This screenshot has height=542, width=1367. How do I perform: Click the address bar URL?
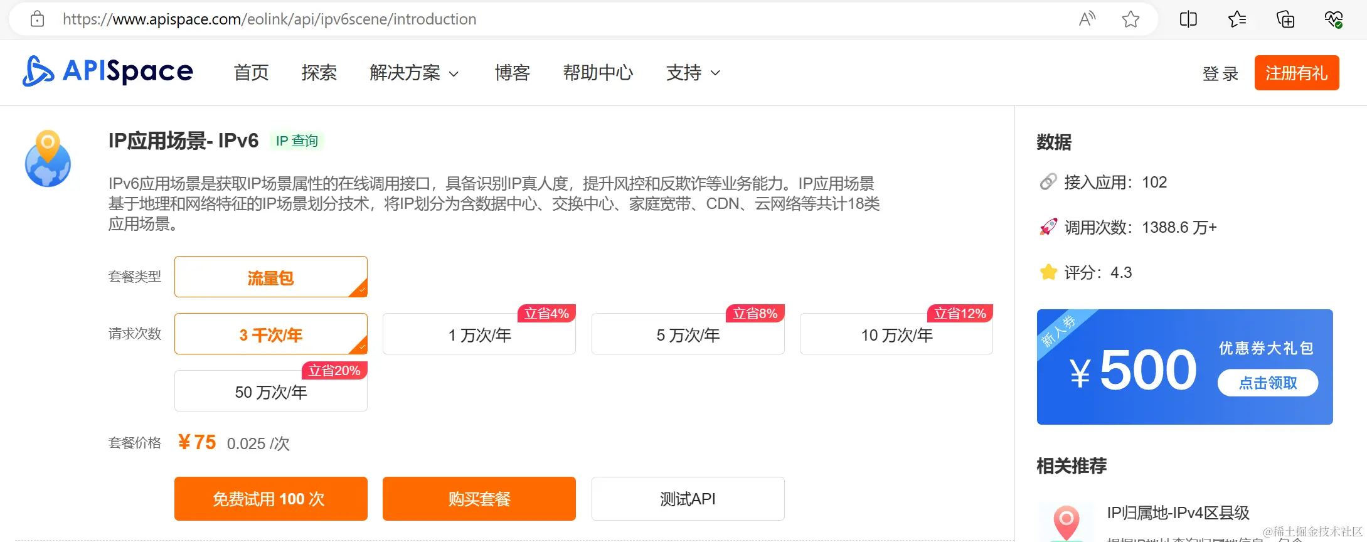[269, 19]
